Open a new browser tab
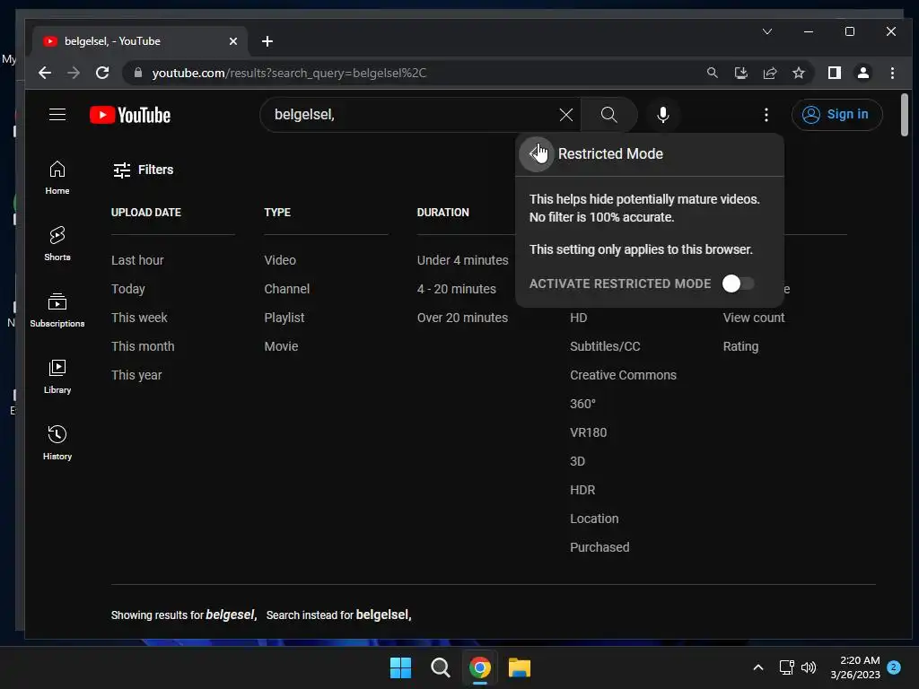Screen dimensions: 919x689 267,41
